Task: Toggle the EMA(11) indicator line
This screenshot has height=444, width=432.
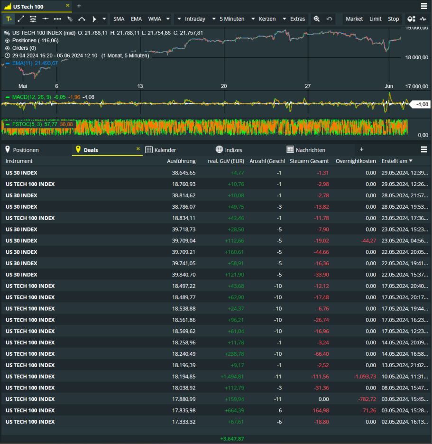Action: 8,63
